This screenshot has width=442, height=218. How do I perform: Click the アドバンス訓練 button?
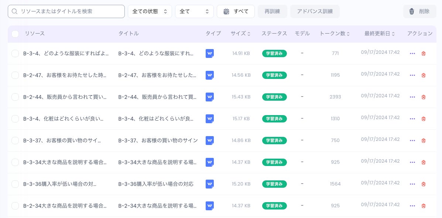pos(315,11)
